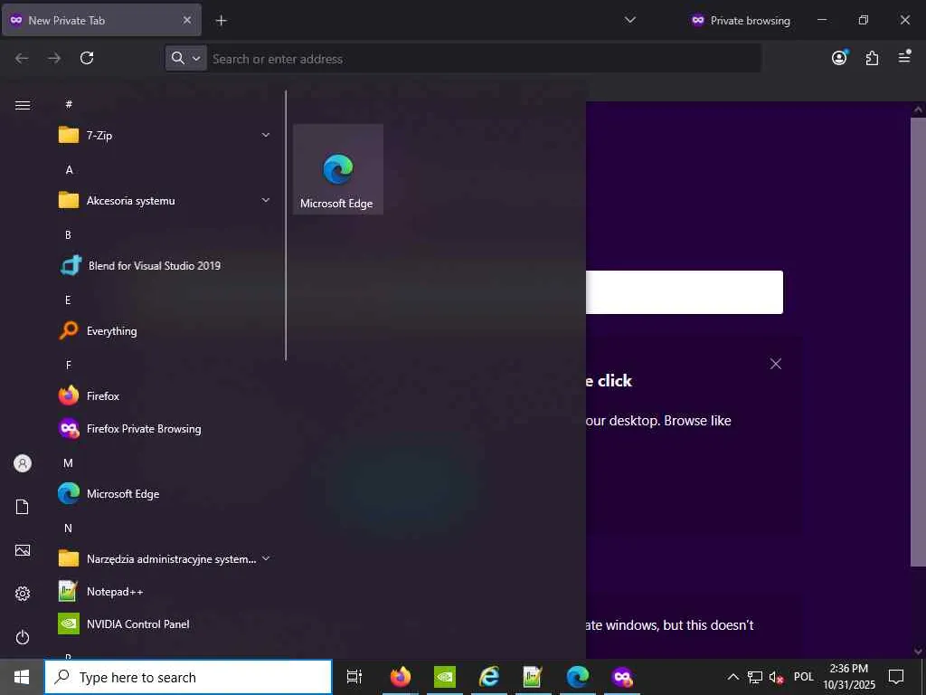Click the letter B section header
Screen dimensions: 926x695
(68, 235)
